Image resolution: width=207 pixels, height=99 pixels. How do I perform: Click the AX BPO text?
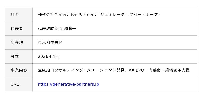(x=136, y=70)
